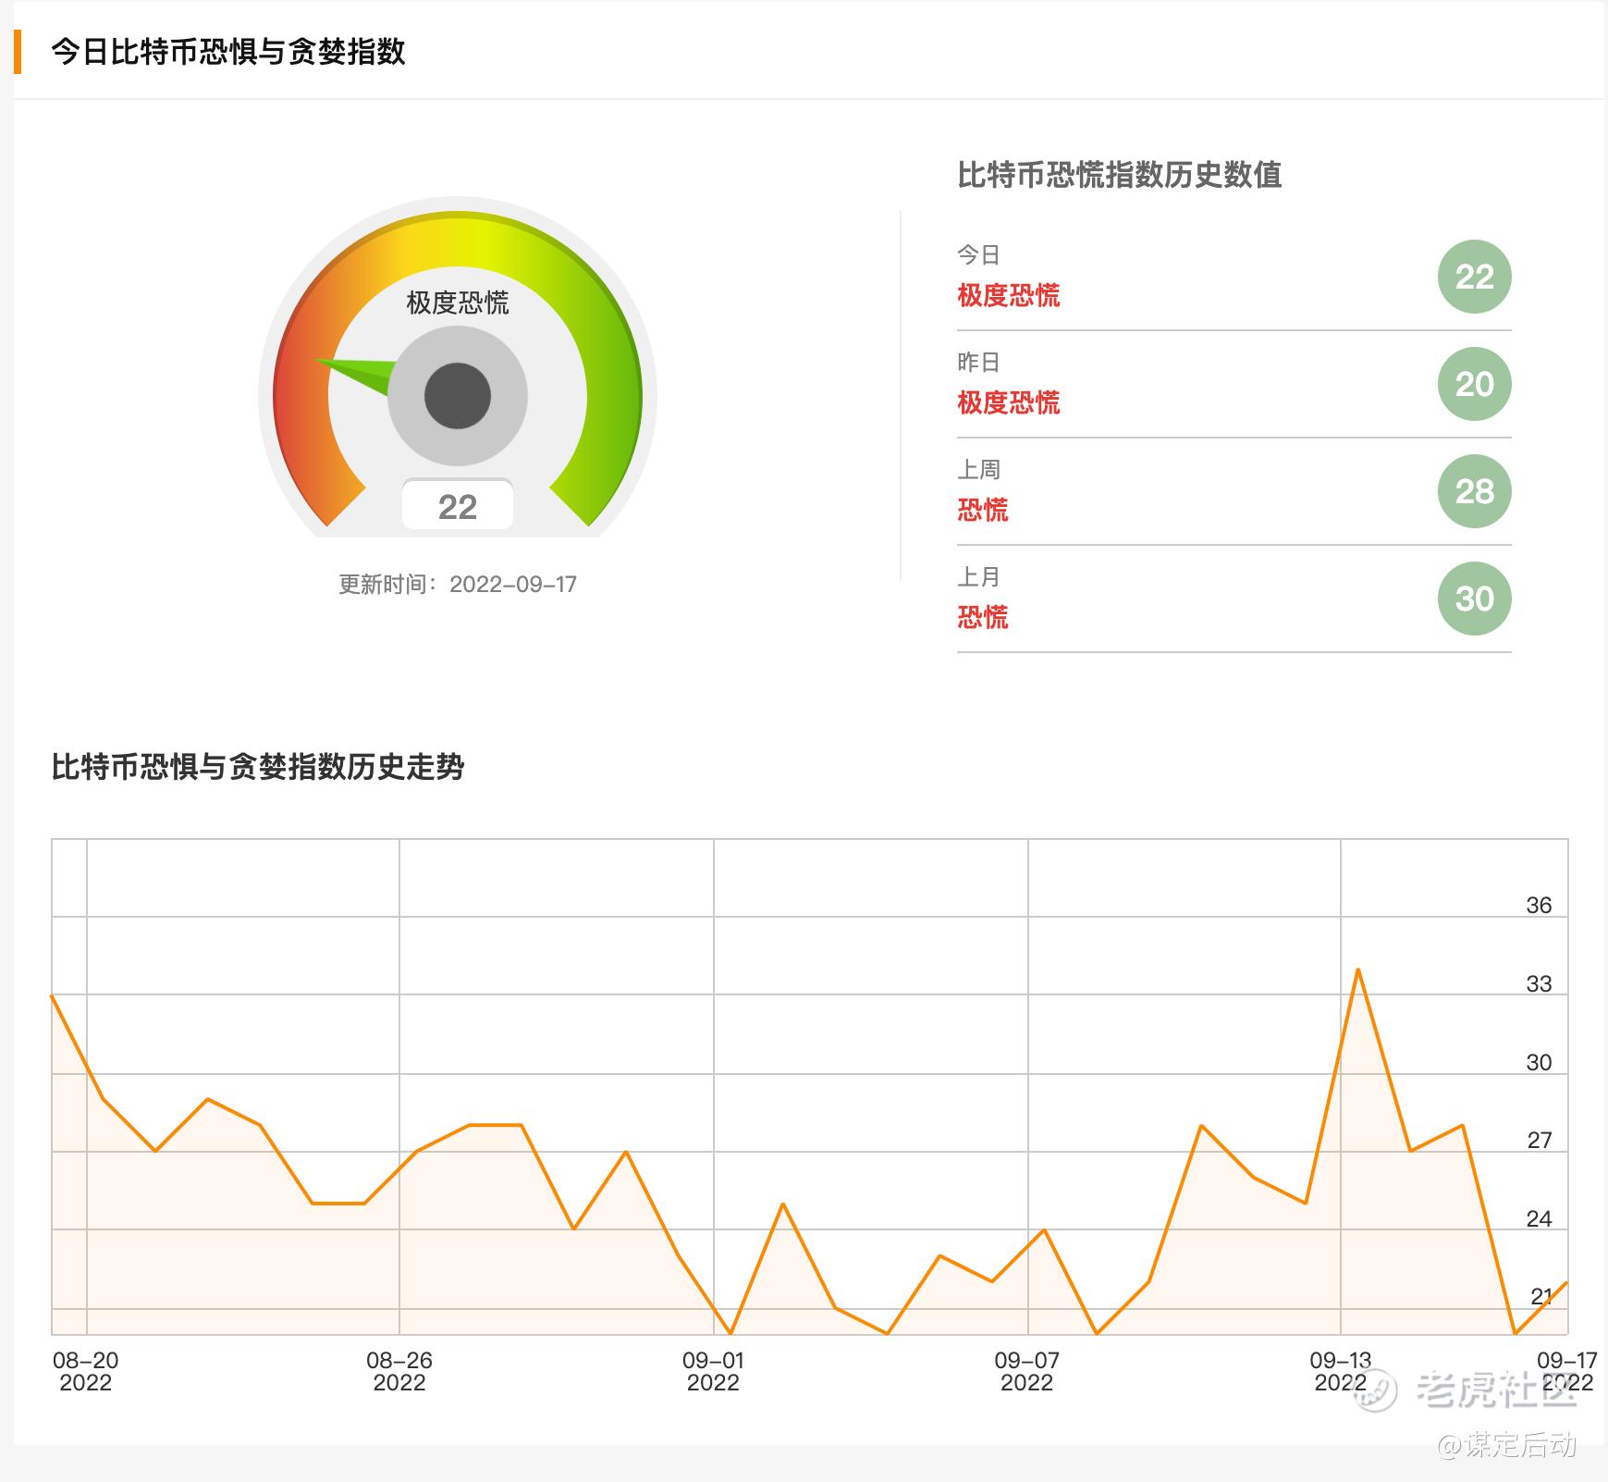
Task: Click the 09-13 peak on the trend line
Action: tap(1357, 970)
